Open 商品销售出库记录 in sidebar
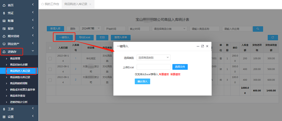Screen dimensions: 282x121 (20, 77)
